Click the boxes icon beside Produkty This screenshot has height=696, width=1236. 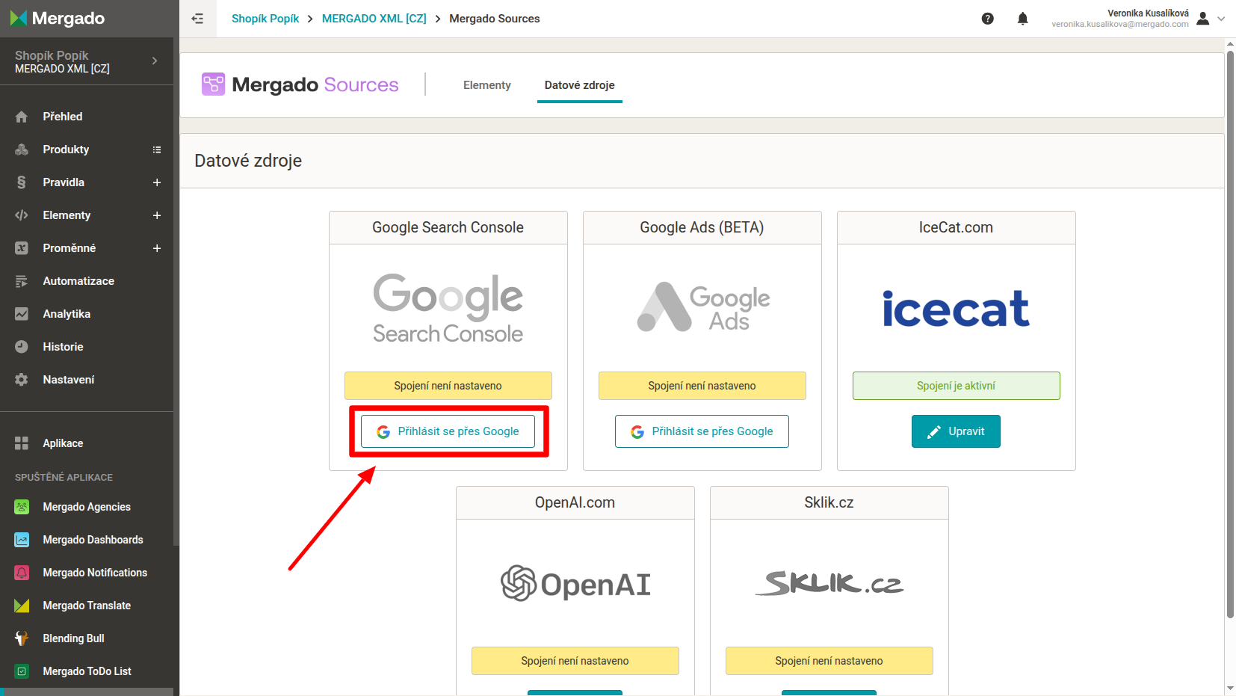(x=22, y=150)
